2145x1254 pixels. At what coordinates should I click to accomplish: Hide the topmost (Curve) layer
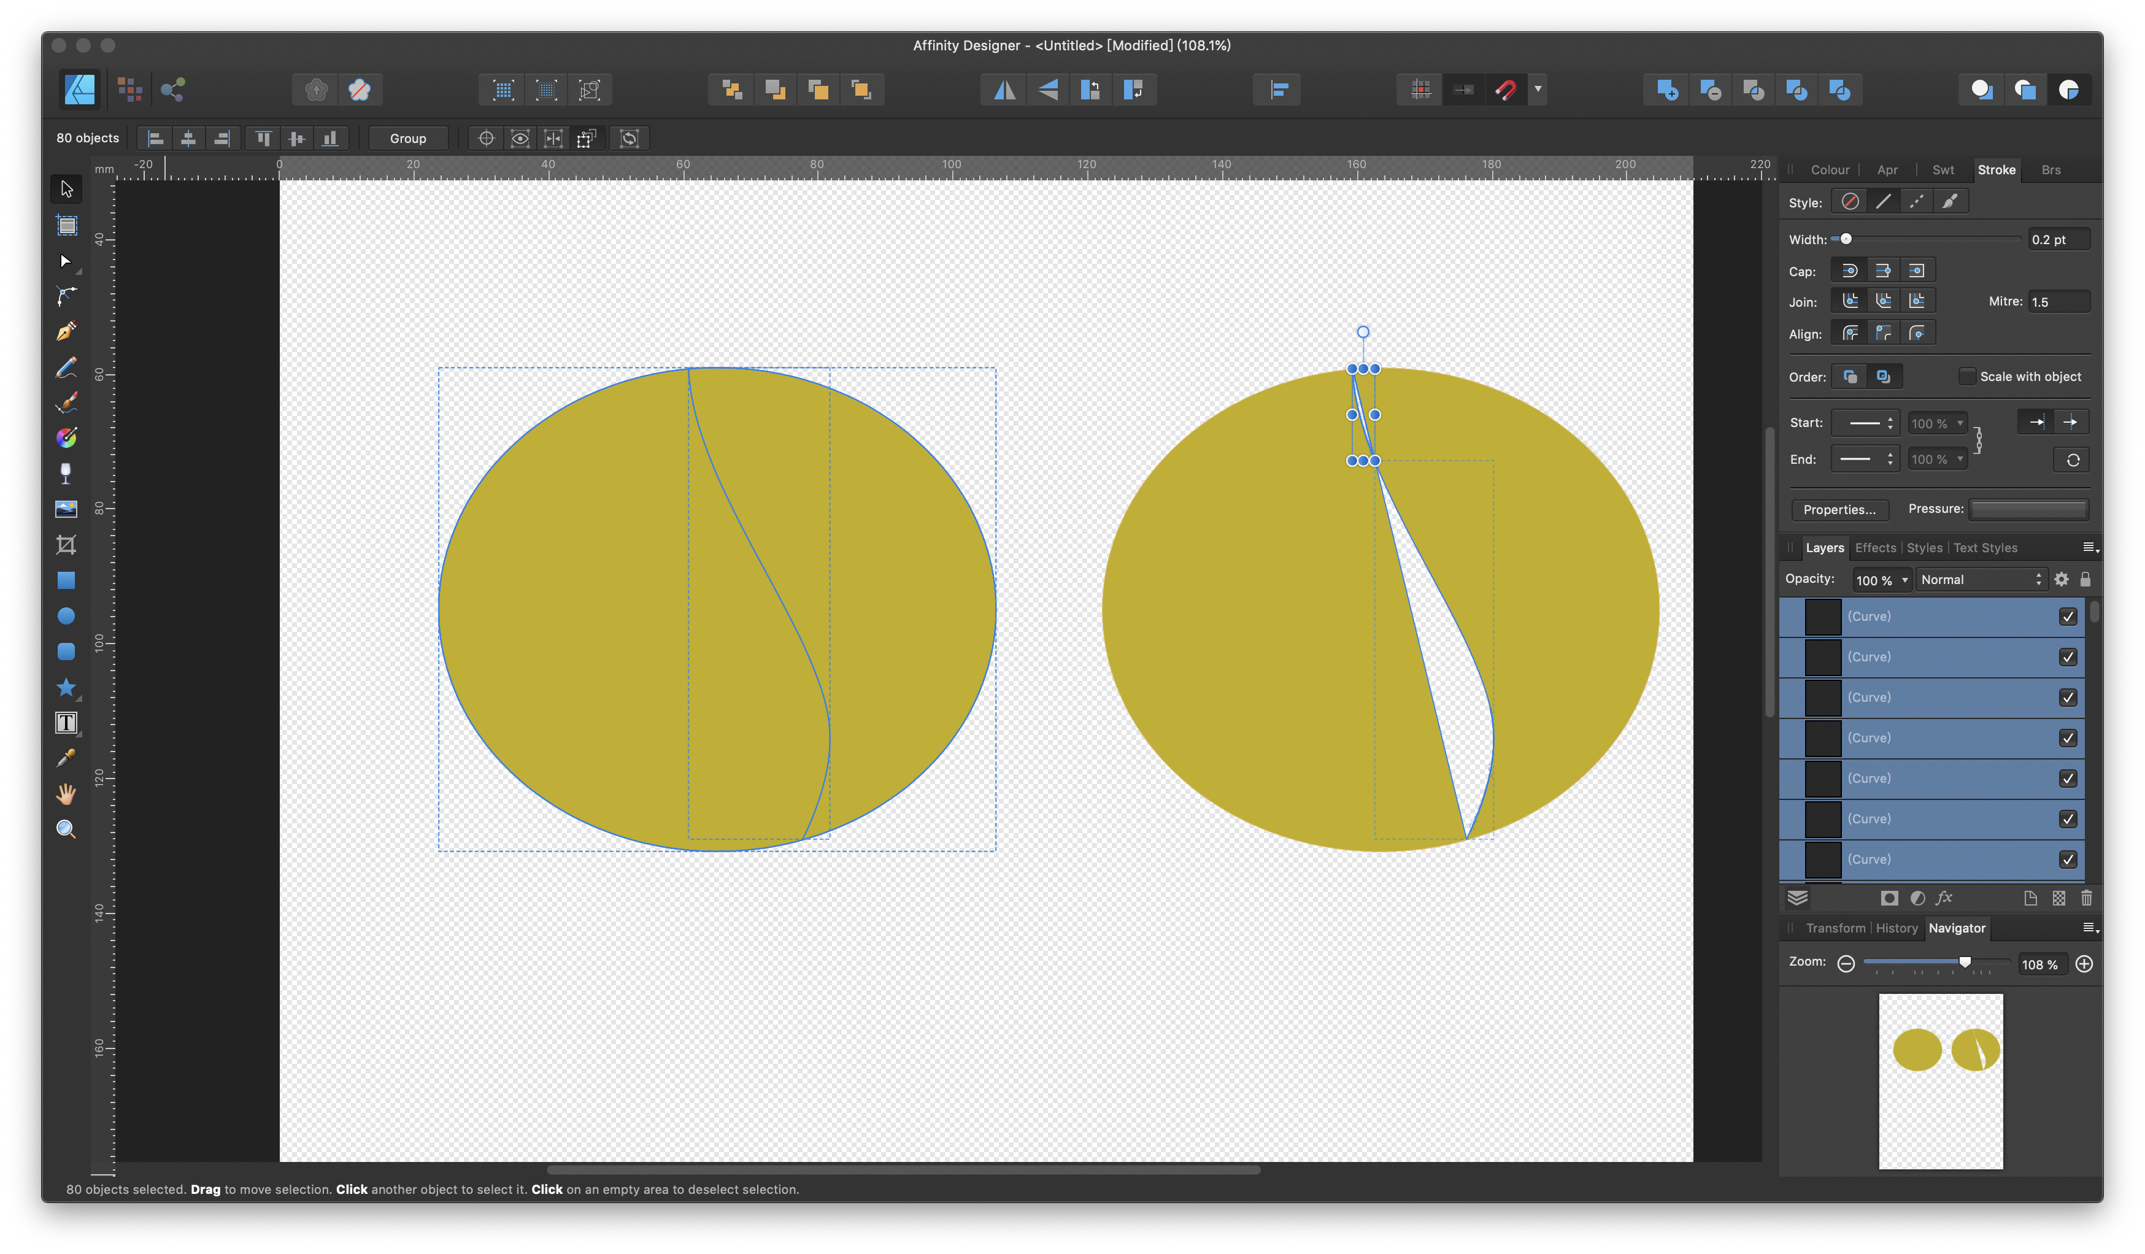pyautogui.click(x=2068, y=617)
